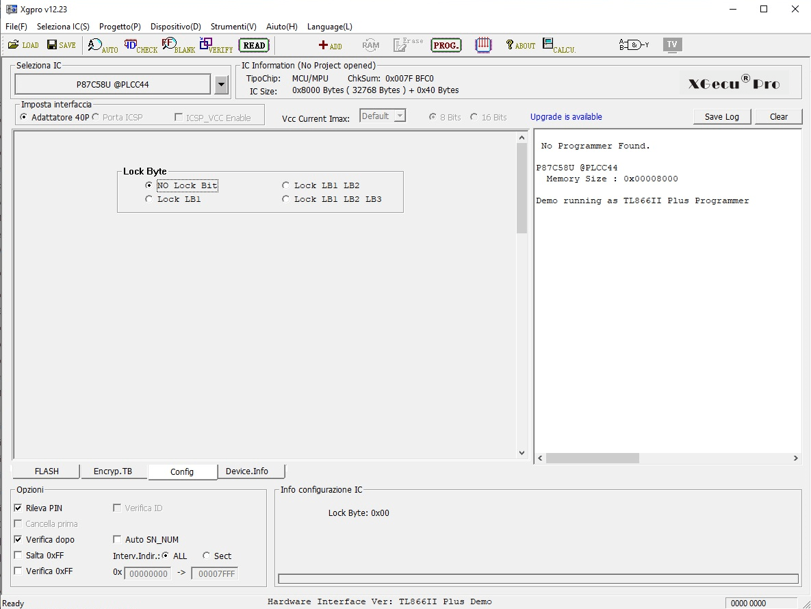Toggle Verifica dopo checkbox
The height and width of the screenshot is (609, 811).
44,540
